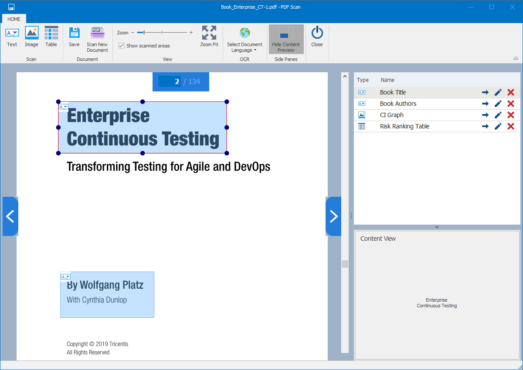This screenshot has height=370, width=523.
Task: Click the title scan area's text type tag
Action: [x=64, y=107]
